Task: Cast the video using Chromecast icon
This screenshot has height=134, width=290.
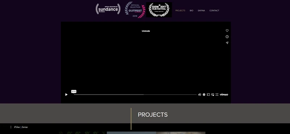Action: click(208, 95)
